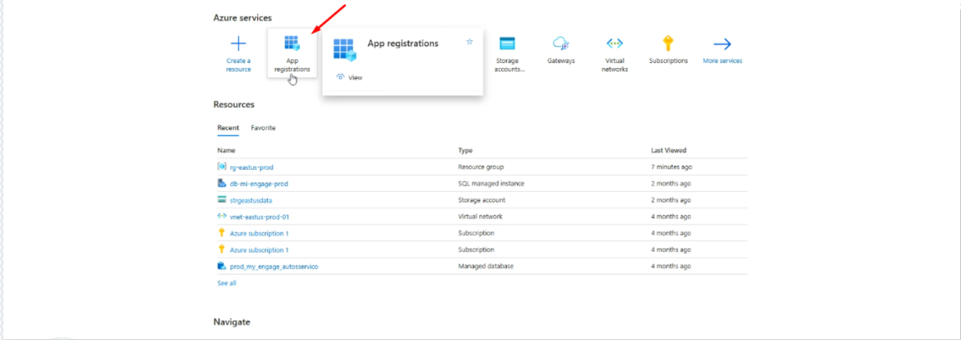
Task: Click the Managed database type cell
Action: coord(485,266)
